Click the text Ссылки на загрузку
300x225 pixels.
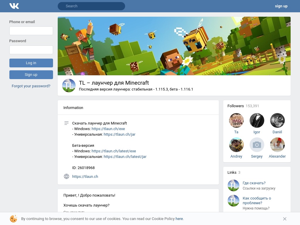click(x=259, y=188)
